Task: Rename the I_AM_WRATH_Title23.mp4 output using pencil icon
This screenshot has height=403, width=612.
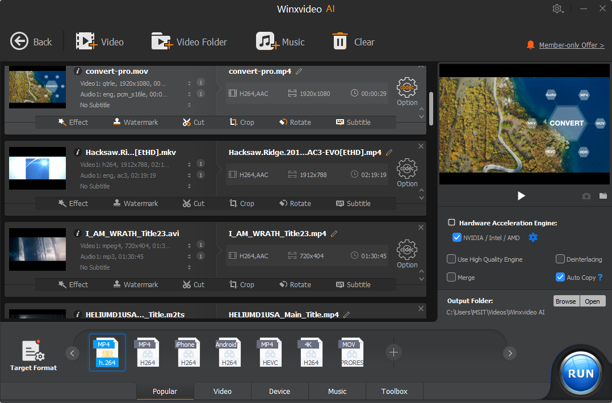Action: (x=334, y=233)
